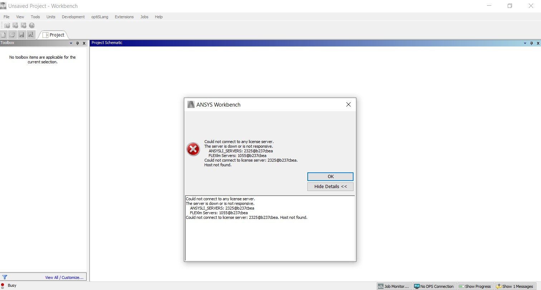Screen dimensions: 541x290
Task: Click the Show 1 Messages button
Action: click(516, 286)
